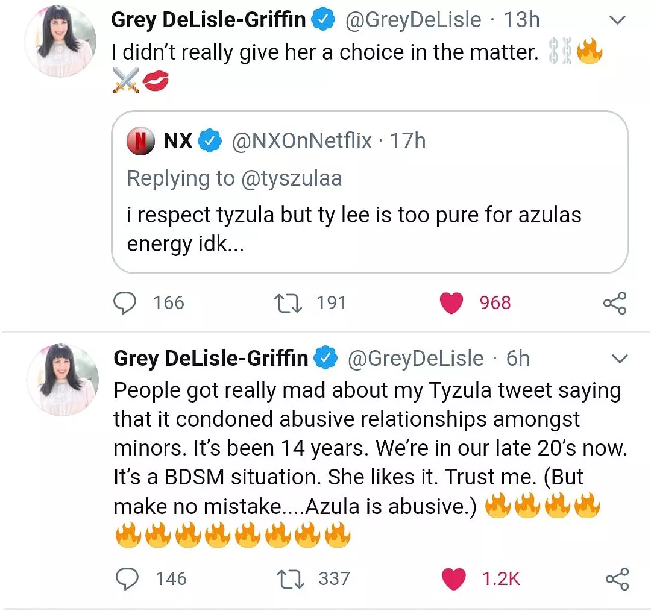Open the quoted NX tweet text
Screen dimensions: 651x611
354,230
